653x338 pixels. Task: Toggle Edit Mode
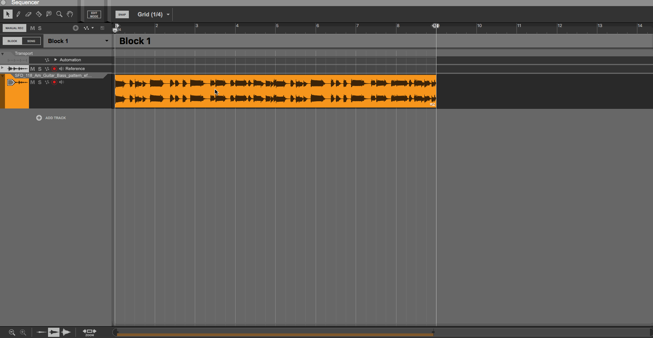[94, 14]
